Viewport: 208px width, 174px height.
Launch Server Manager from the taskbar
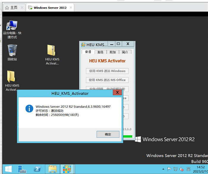pos(22,169)
